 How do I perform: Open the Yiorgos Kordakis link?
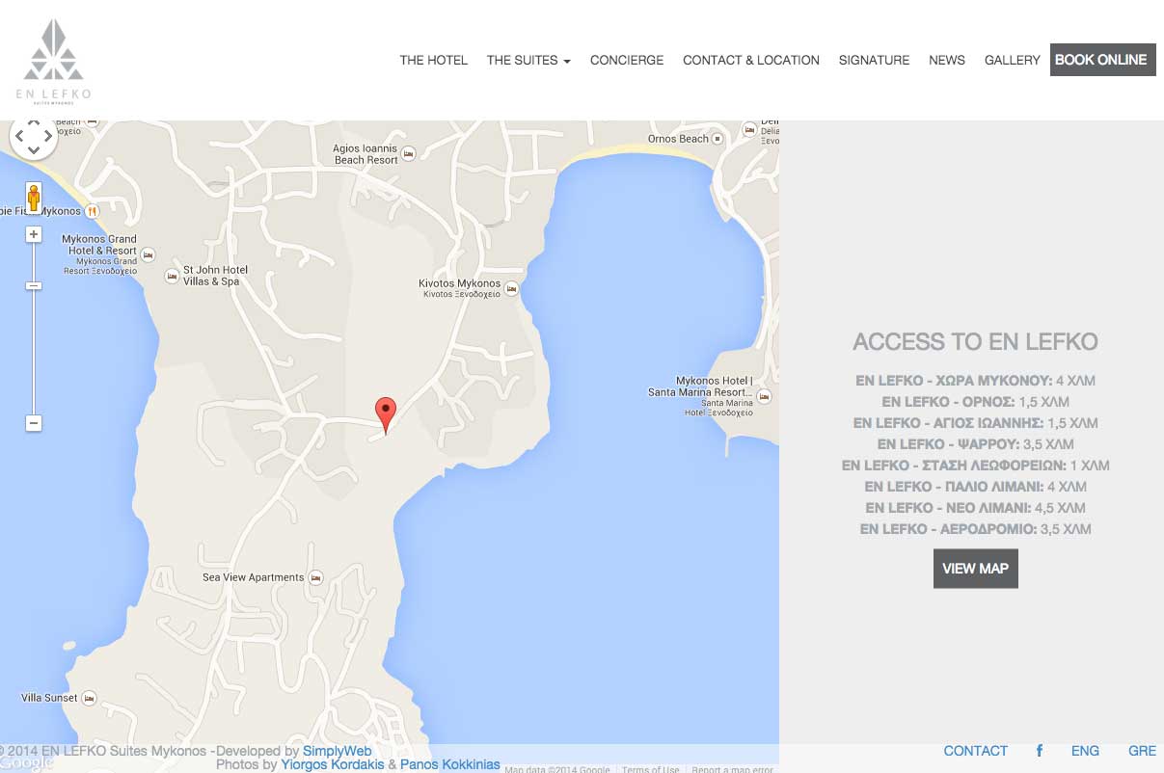(x=332, y=764)
